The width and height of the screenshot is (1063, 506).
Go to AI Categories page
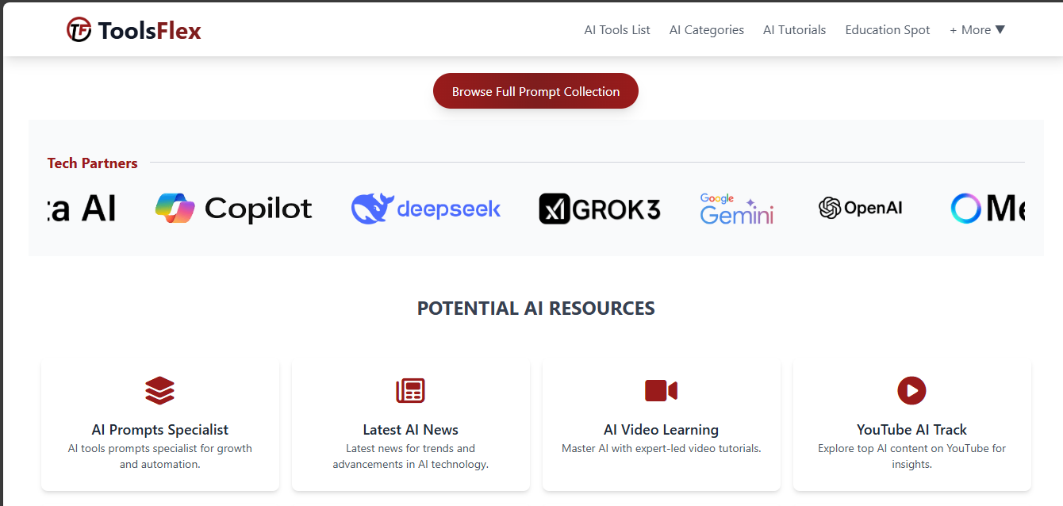[x=707, y=30]
